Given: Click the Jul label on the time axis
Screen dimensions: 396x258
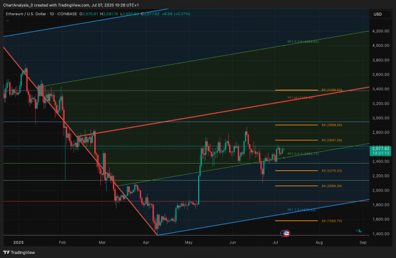Looking at the screenshot, I should 275,242.
